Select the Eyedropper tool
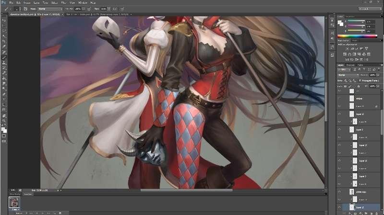The height and width of the screenshot is (215, 384). [x=4, y=46]
